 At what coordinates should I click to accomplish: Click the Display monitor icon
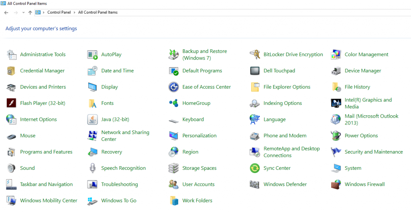[92, 87]
